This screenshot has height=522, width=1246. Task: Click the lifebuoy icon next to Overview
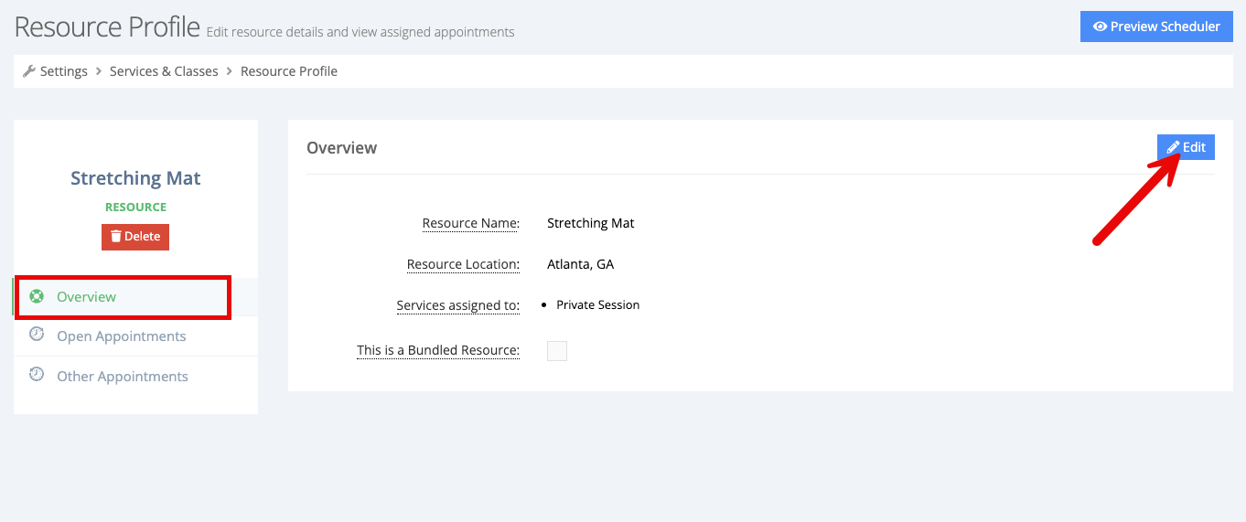tap(37, 296)
